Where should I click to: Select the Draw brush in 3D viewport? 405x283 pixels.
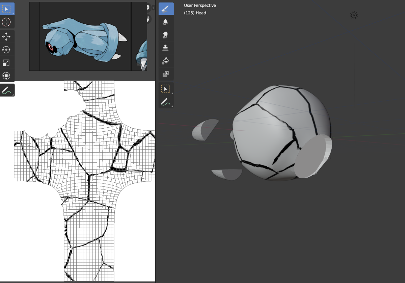[166, 9]
